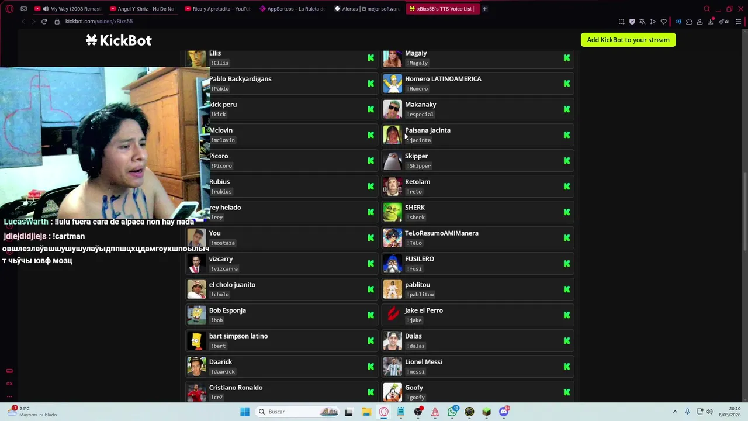Switch to AppSorteos La Ruleta tab
The image size is (748, 421).
[x=292, y=9]
